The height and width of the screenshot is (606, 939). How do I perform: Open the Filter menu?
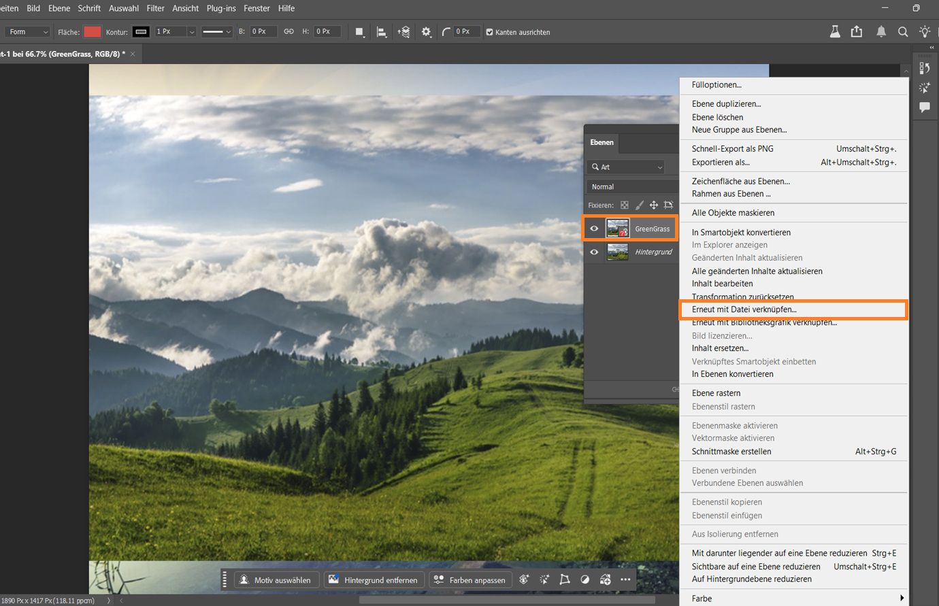155,8
